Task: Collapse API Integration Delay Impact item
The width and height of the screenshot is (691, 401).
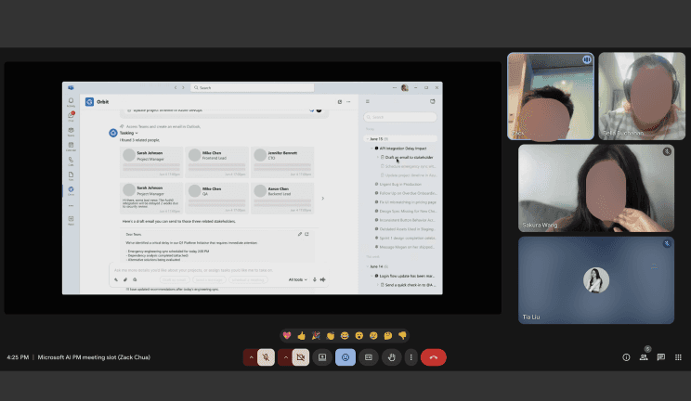Action: pos(372,149)
